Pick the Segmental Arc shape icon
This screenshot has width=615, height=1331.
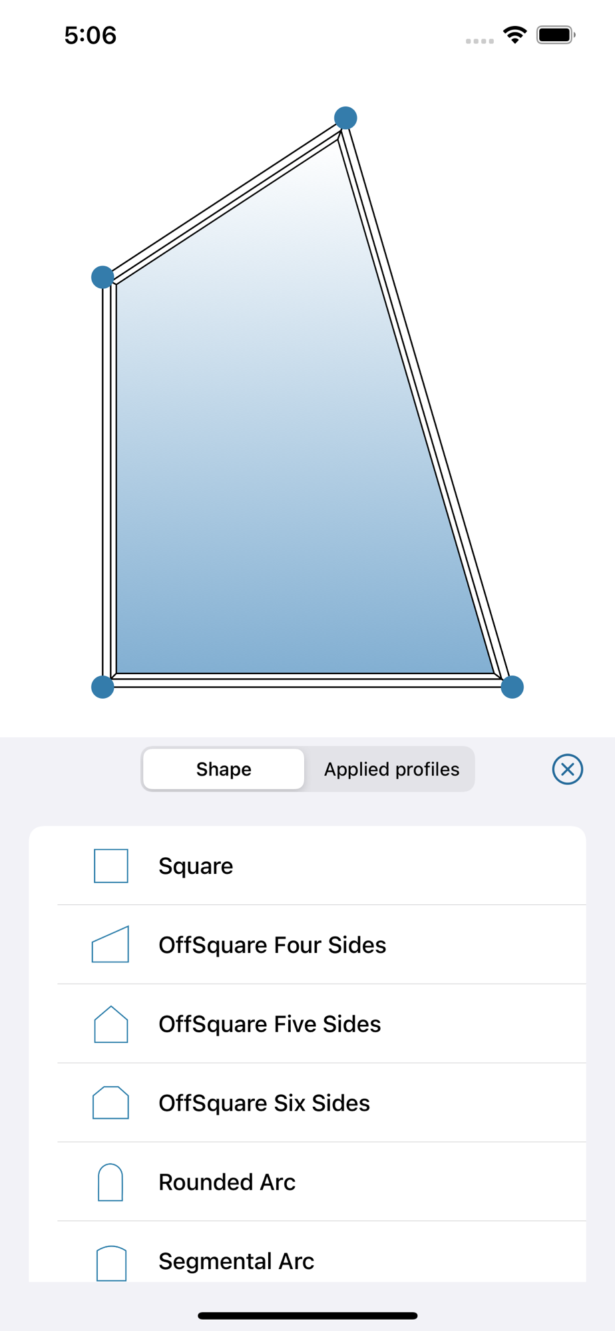tap(111, 1262)
